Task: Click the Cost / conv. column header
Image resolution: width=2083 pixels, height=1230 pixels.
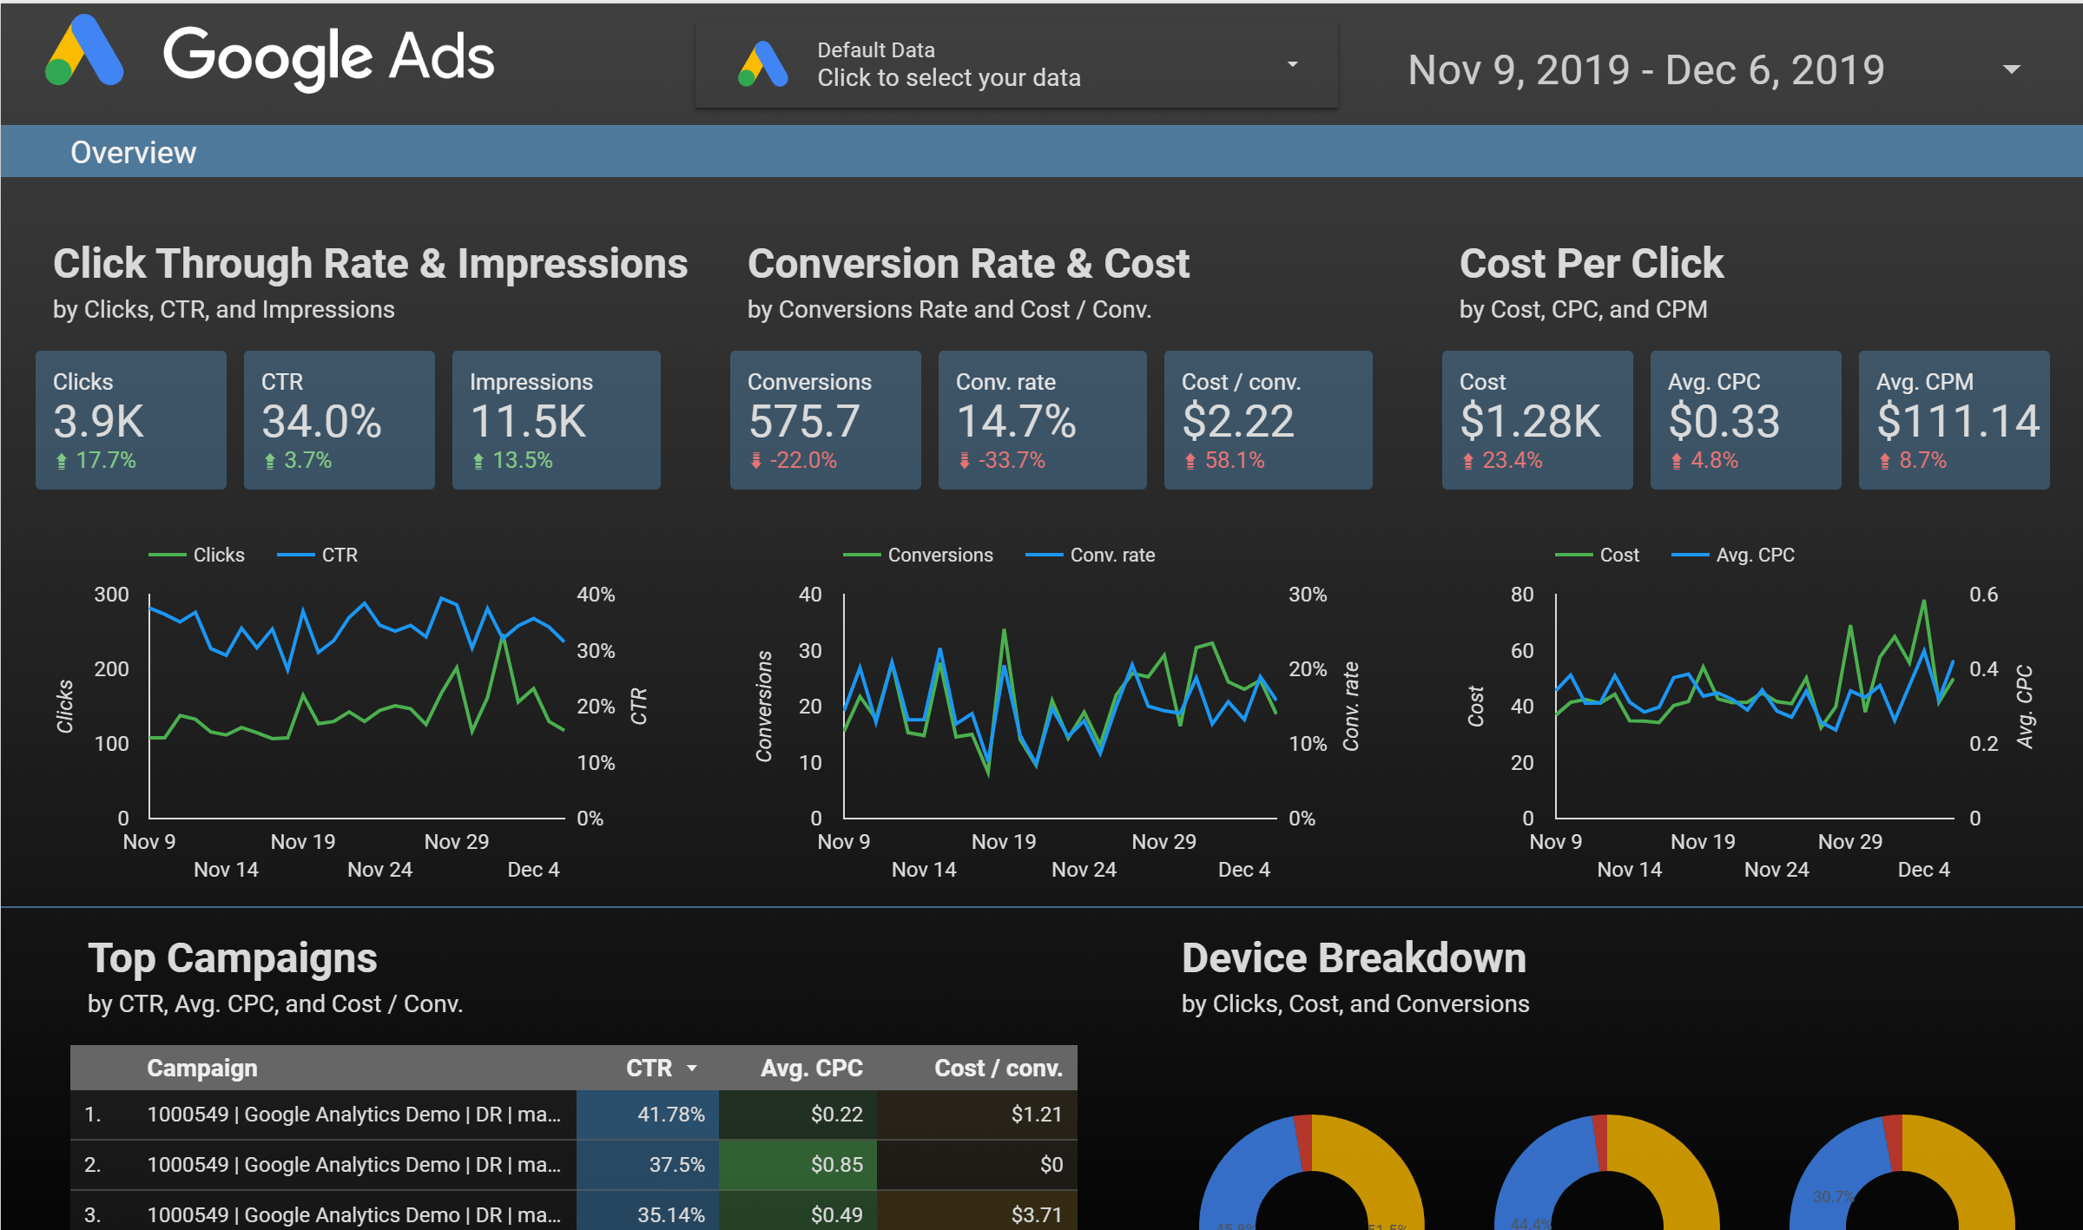Action: click(998, 1069)
